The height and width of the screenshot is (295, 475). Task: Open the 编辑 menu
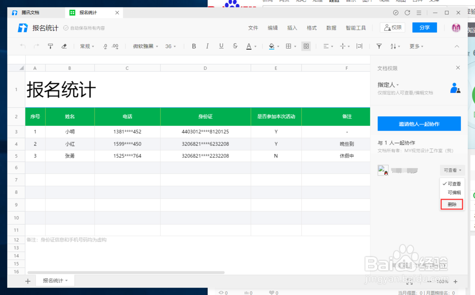click(x=272, y=28)
